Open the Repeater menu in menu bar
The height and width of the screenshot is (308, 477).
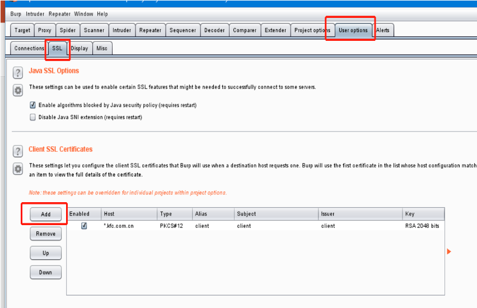pyautogui.click(x=59, y=14)
